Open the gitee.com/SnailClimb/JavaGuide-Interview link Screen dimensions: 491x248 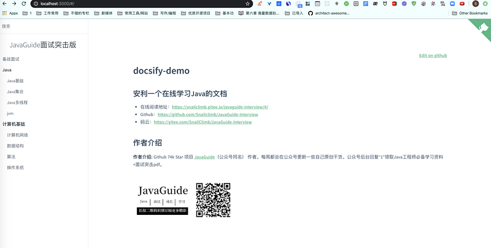203,122
